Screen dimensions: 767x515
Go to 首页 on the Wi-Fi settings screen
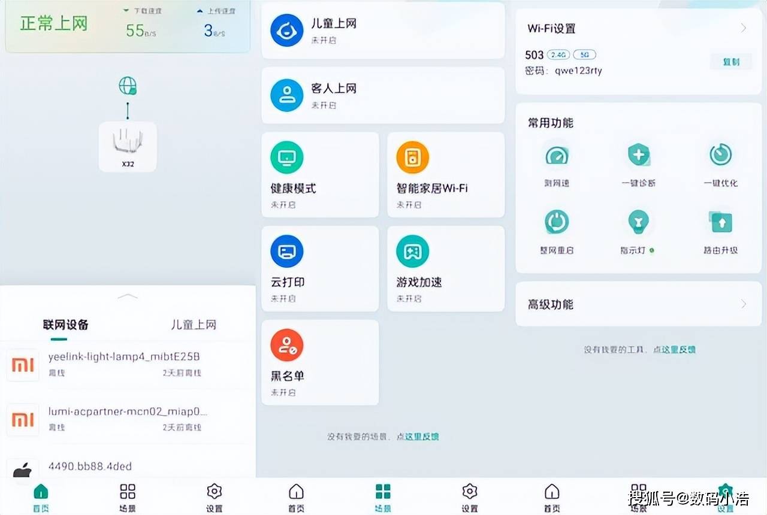pyautogui.click(x=552, y=498)
